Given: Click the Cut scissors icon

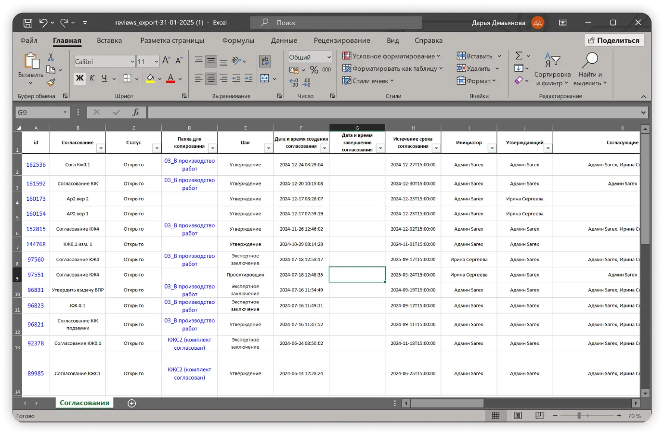Looking at the screenshot, I should tap(51, 57).
